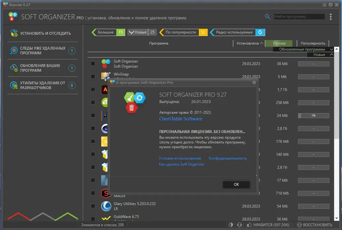Click the hexagon logo in the About dialog
Screen dimensions: 342x230
(134, 103)
